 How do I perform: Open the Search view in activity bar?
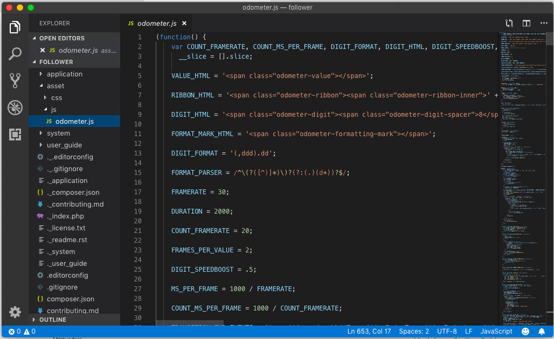15,54
